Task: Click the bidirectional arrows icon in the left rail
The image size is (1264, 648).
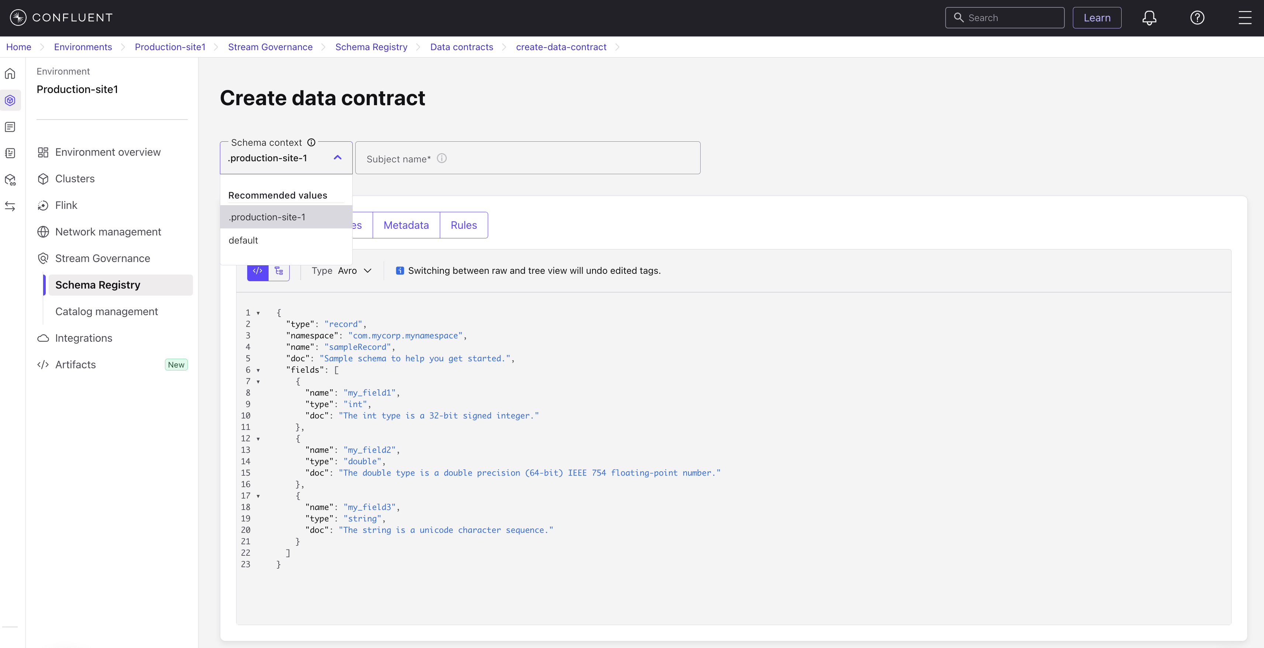Action: click(10, 206)
